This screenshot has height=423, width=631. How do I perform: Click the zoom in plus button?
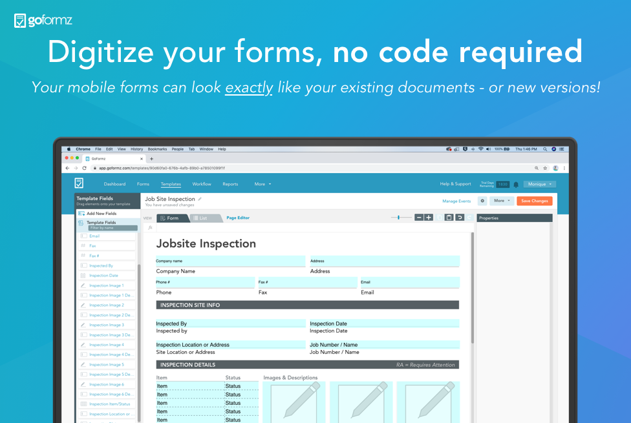click(429, 218)
